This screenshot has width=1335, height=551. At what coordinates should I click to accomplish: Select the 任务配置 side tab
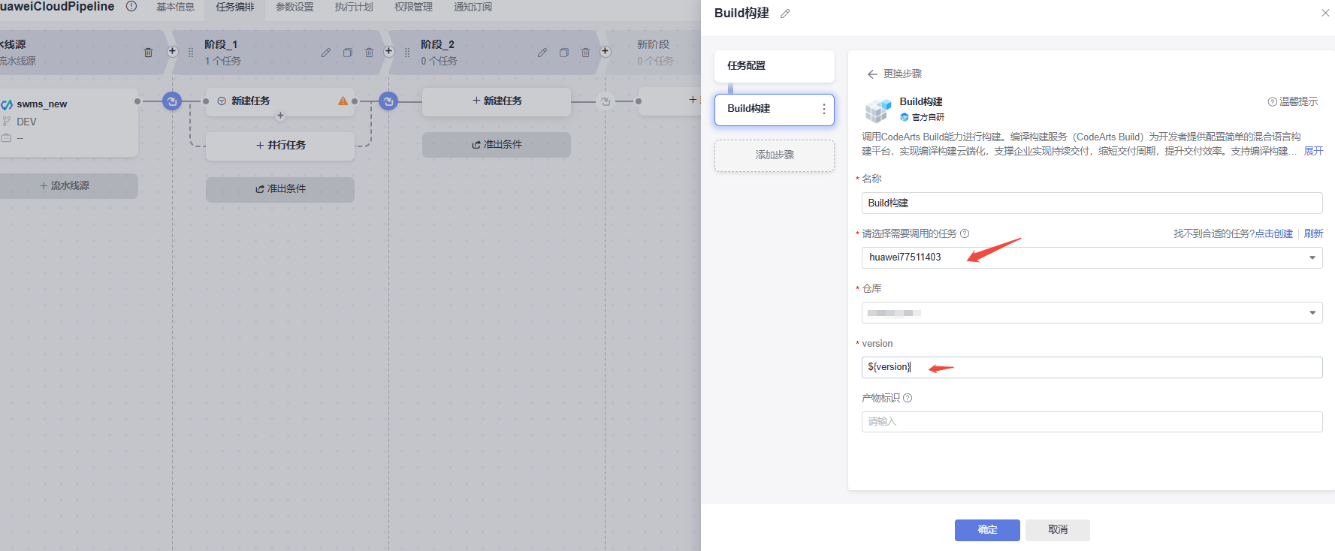tap(775, 66)
